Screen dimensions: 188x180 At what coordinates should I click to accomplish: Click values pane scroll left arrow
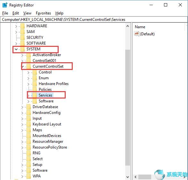(x=135, y=177)
